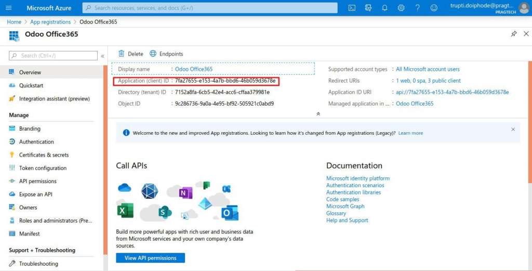This screenshot has width=532, height=271.
Task: Open Certificates & secrets menu item
Action: click(44, 155)
